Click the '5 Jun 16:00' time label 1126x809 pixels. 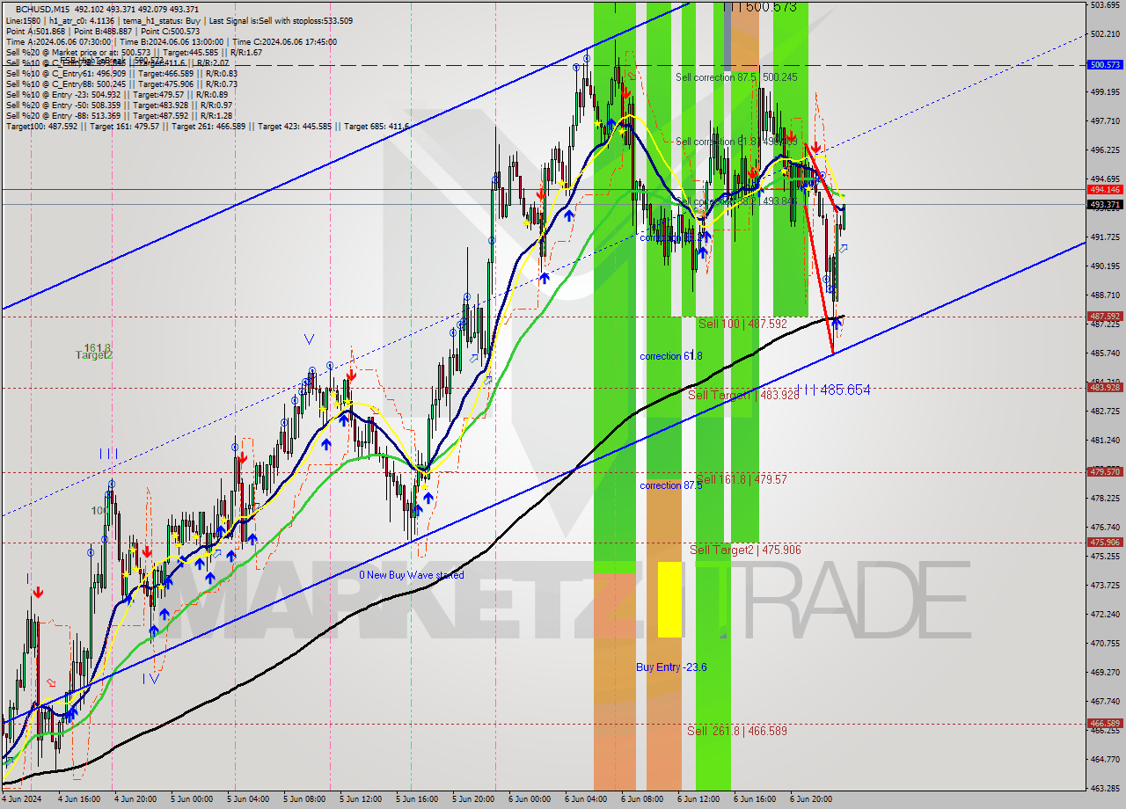[417, 799]
